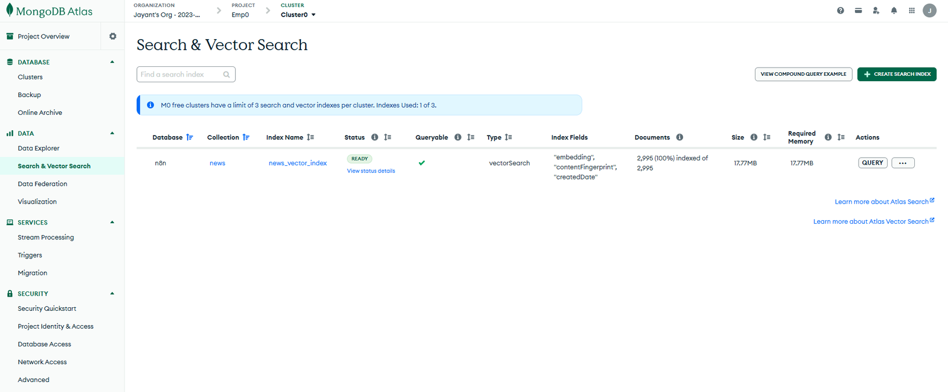
Task: Open Security Quickstart in sidebar
Action: point(47,309)
